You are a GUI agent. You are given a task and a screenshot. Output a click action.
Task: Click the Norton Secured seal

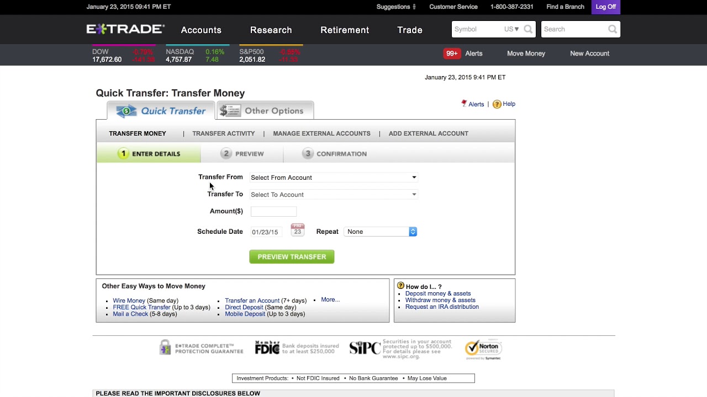tap(483, 350)
